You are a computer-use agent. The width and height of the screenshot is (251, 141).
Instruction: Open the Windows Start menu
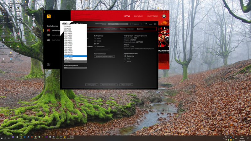[x=2, y=138]
